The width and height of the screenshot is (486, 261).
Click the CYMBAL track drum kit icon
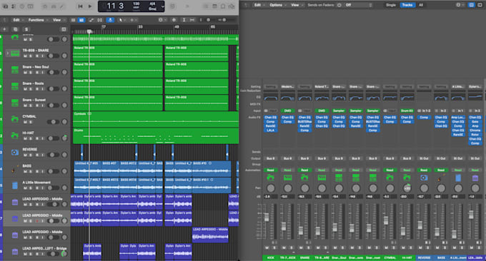click(14, 119)
